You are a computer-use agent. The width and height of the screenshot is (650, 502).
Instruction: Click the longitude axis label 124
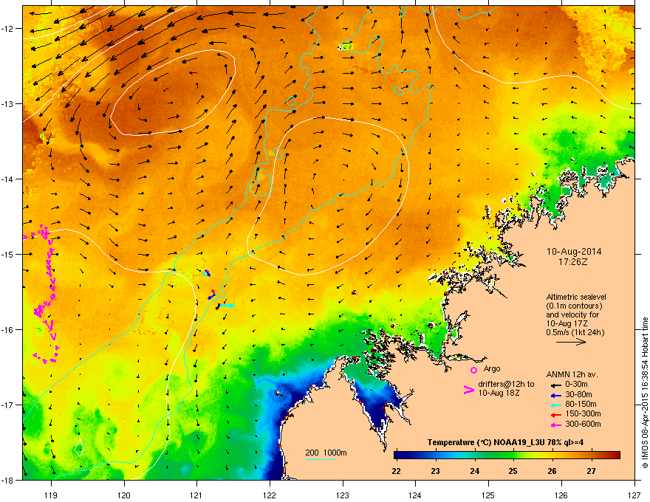coord(415,495)
